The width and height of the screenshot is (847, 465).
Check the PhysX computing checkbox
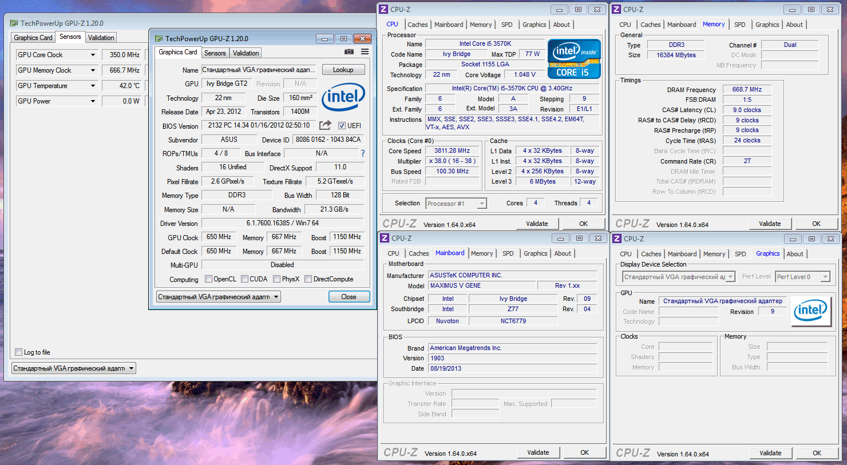[x=276, y=279]
